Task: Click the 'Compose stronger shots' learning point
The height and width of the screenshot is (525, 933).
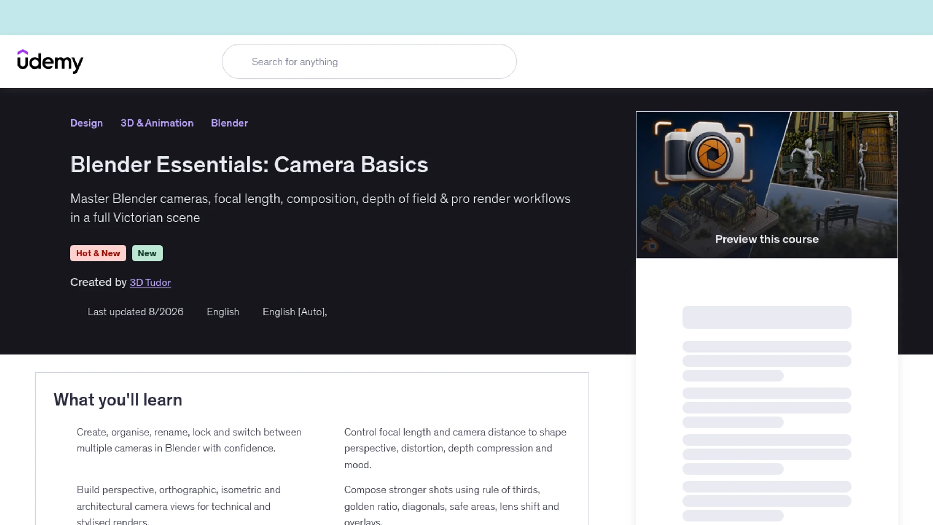Action: tap(452, 505)
